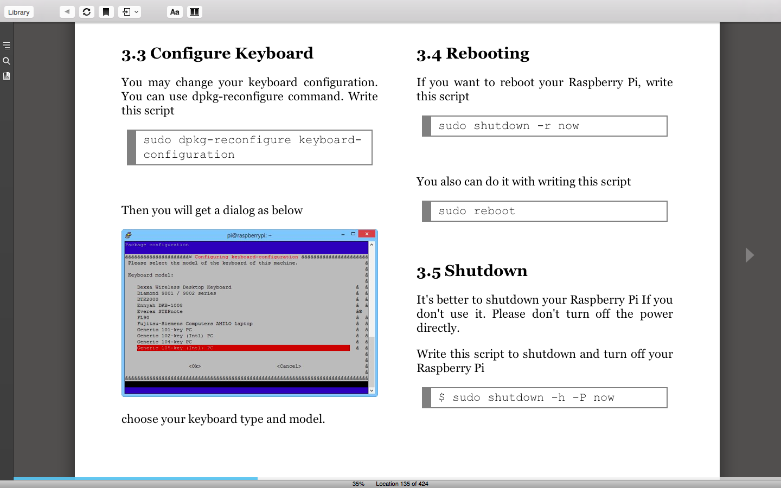Open the notes and marks icon
Viewport: 781px width, 488px height.
point(7,76)
